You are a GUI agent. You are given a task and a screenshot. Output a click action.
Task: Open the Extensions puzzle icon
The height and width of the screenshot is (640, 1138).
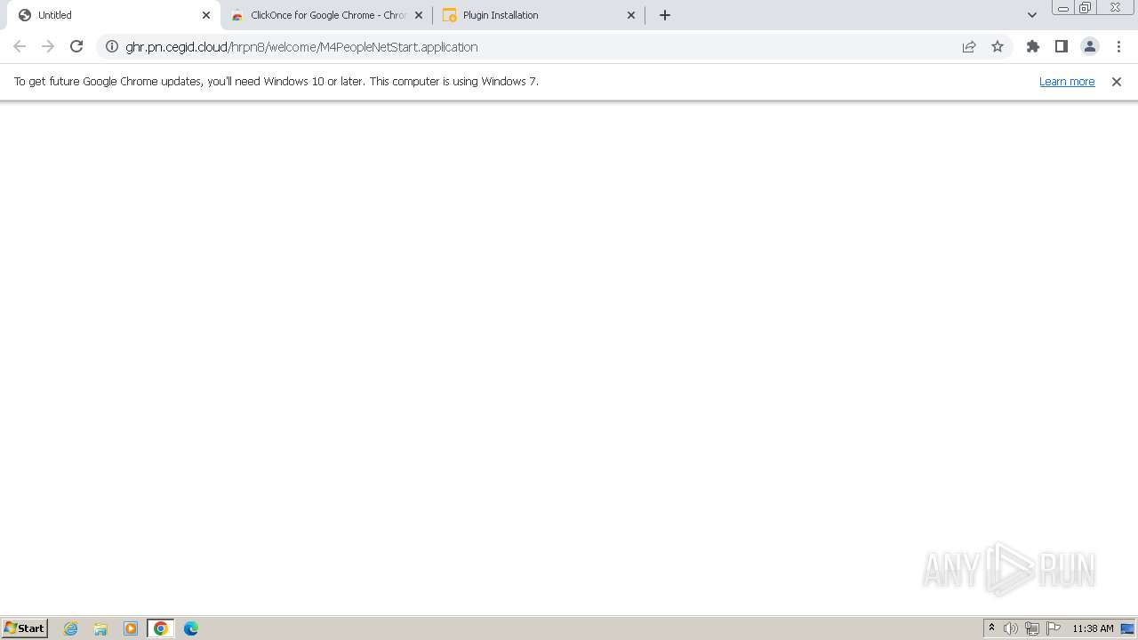coord(1033,46)
